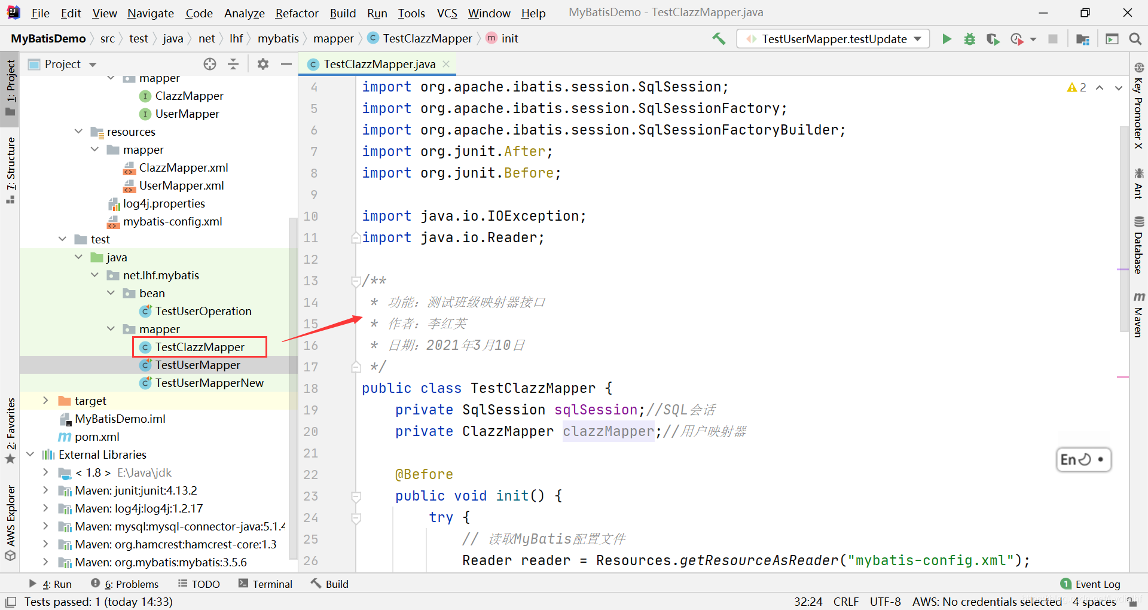Click the UTF-8 encoding status entry
Viewport: 1148px width, 610px height.
[885, 602]
